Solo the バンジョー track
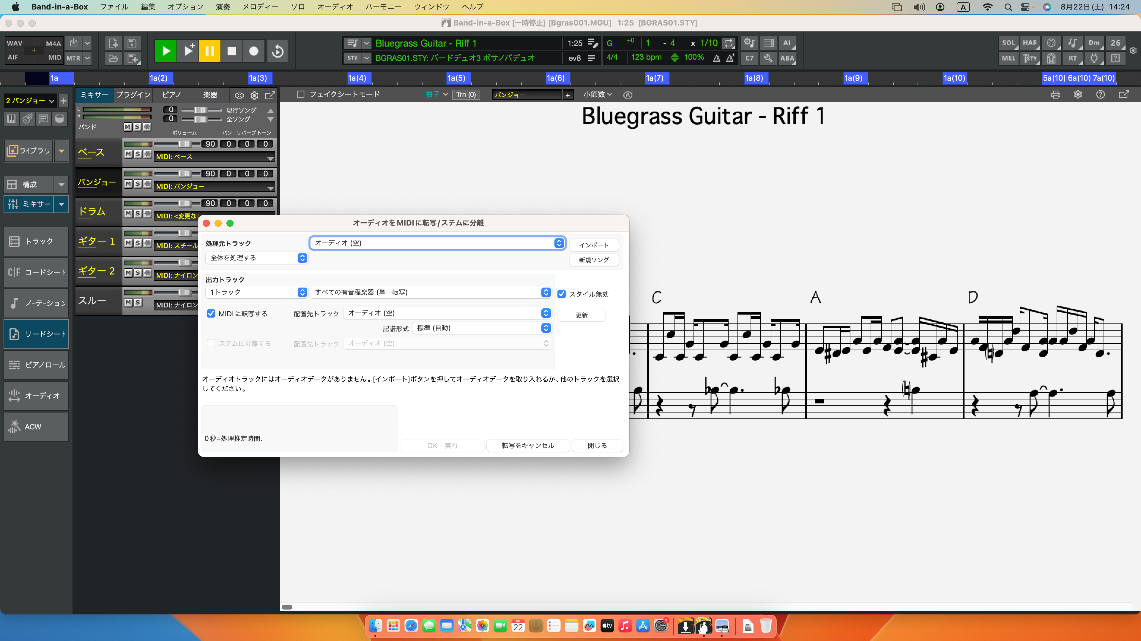 [x=137, y=184]
